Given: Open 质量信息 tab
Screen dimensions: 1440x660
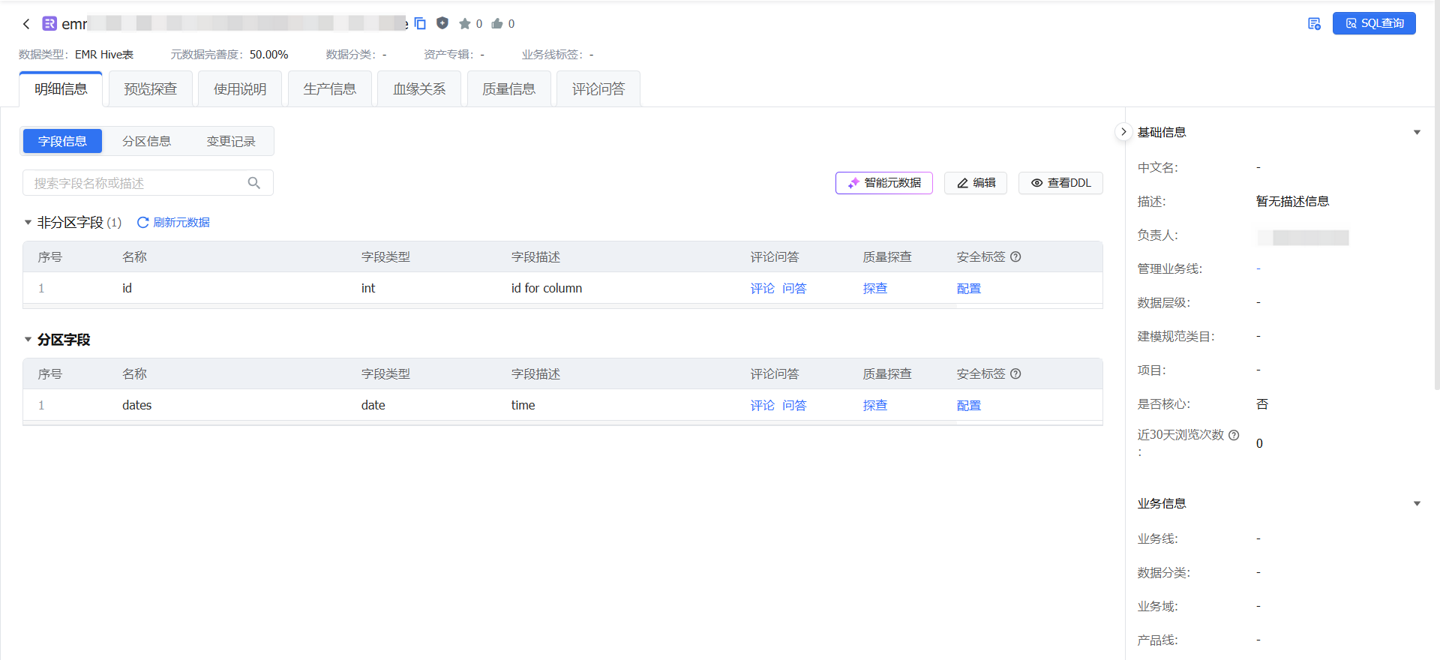Looking at the screenshot, I should (x=509, y=89).
